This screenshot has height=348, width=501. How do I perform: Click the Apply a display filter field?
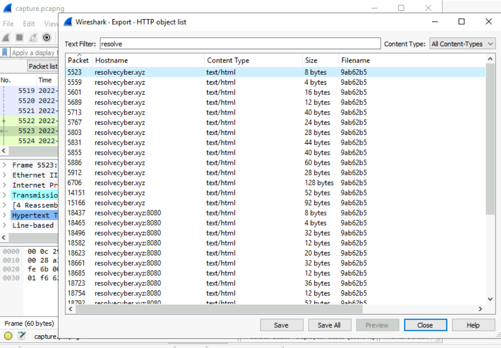point(34,53)
